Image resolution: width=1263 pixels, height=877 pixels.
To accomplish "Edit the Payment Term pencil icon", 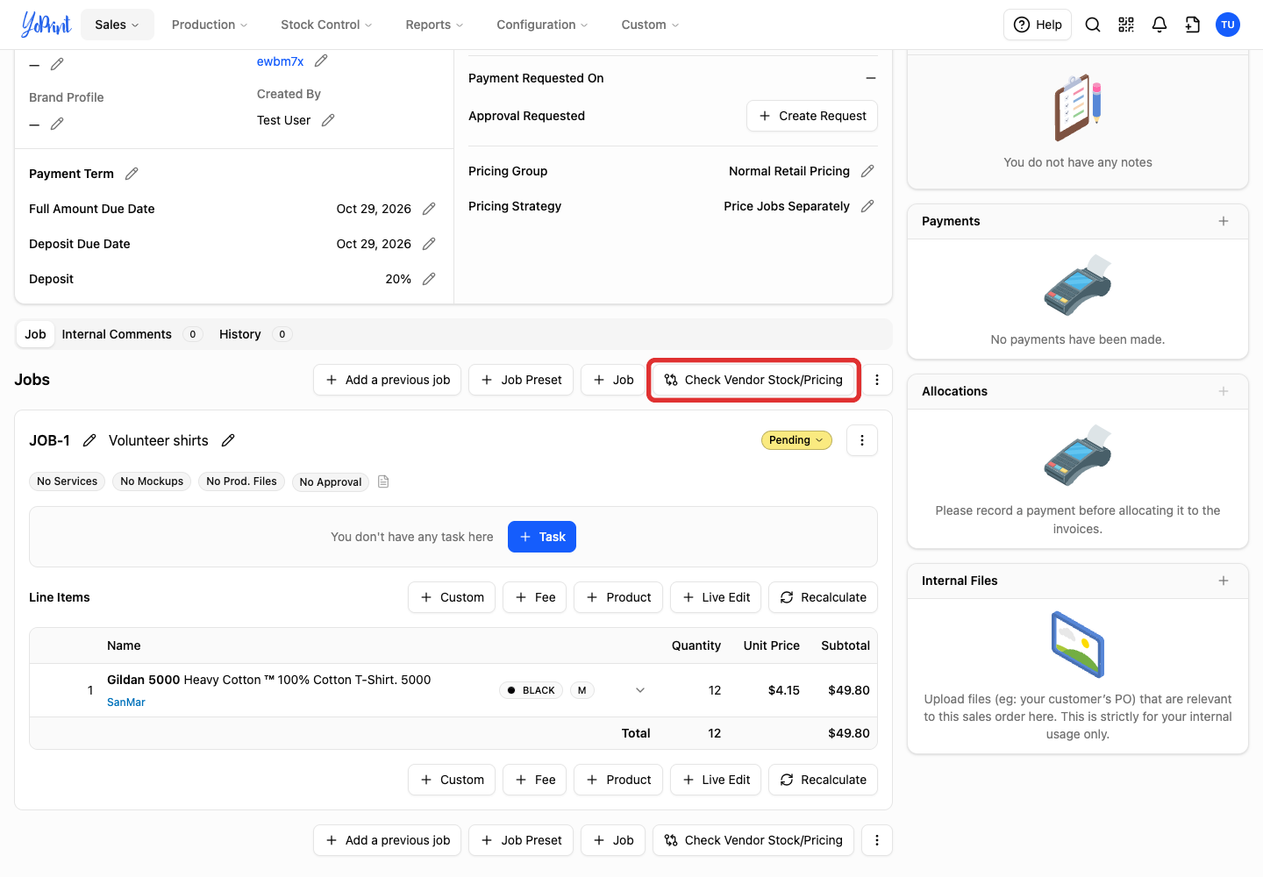I will pos(132,174).
